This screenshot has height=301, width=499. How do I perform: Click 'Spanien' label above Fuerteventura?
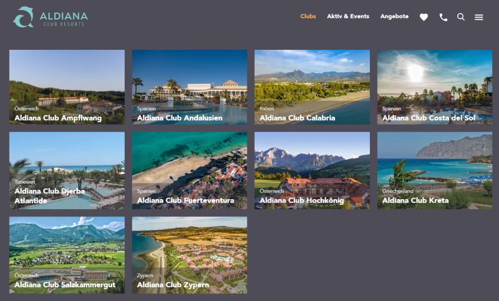tap(146, 191)
